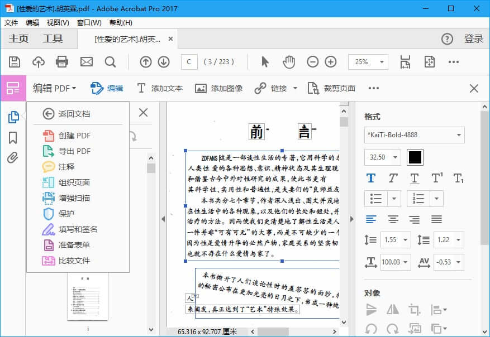
Task: Apply underline formatting to text
Action: point(414,177)
